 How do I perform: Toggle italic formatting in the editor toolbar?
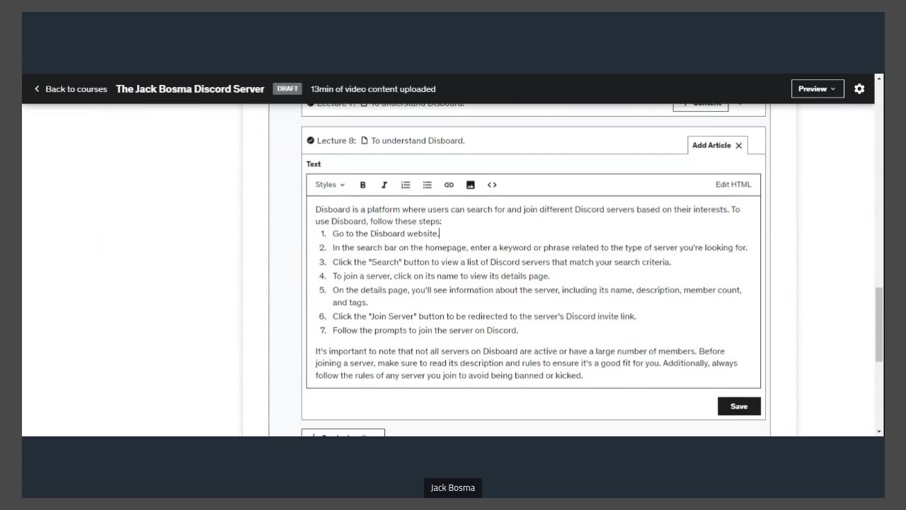[x=384, y=185]
